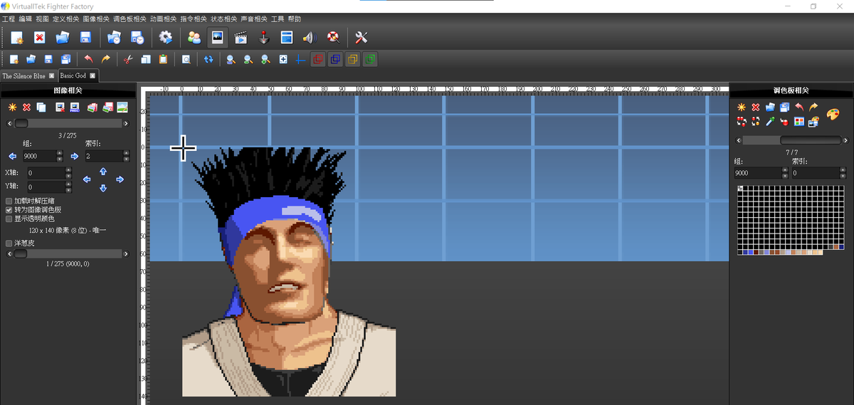
Task: Open the 编辑 menu
Action: pyautogui.click(x=26, y=19)
